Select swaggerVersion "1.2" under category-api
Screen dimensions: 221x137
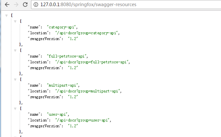73,39
